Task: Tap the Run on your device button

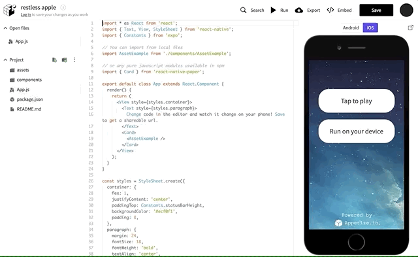Action: coord(357,131)
